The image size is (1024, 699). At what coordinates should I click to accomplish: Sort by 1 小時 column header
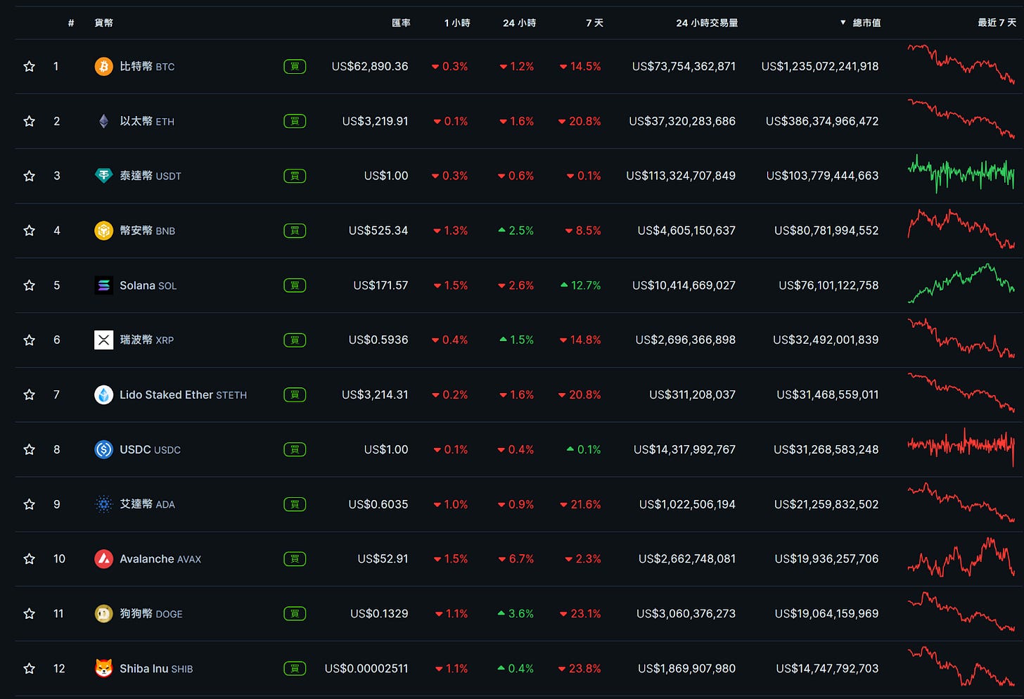(457, 23)
